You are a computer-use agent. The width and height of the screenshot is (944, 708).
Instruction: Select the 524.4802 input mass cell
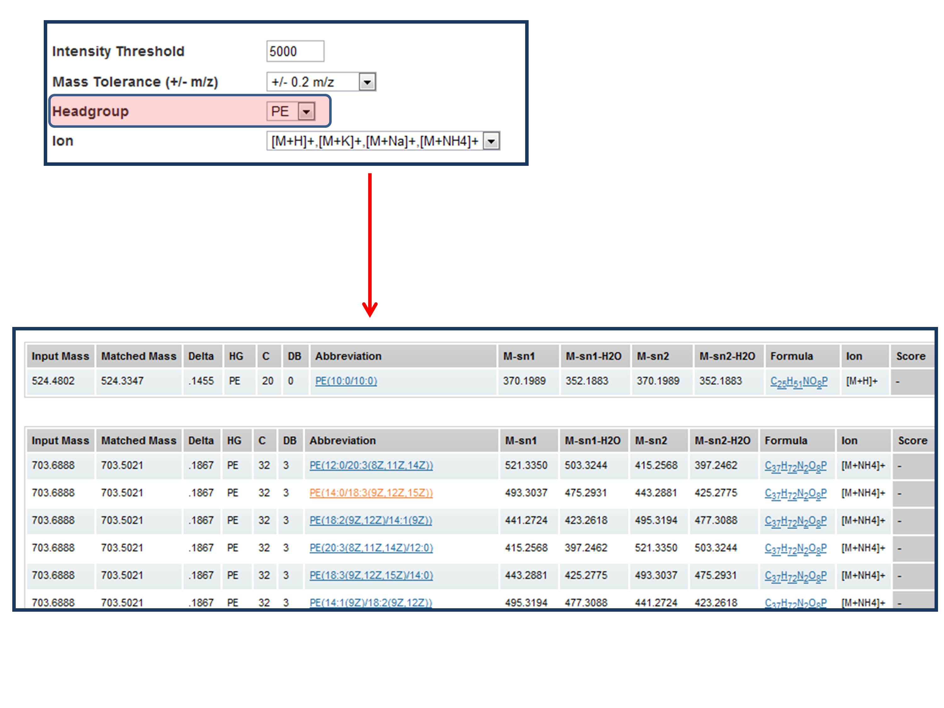tap(53, 381)
